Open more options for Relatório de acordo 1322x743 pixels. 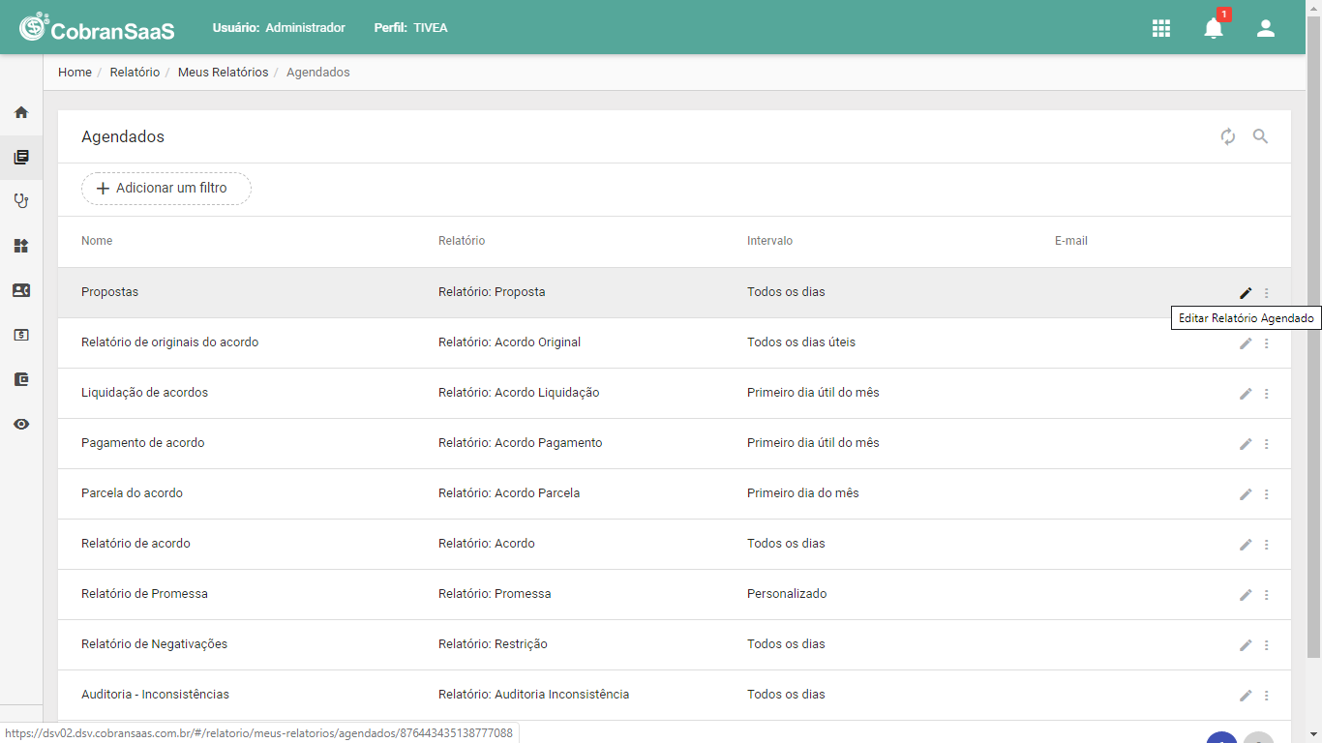(x=1267, y=545)
